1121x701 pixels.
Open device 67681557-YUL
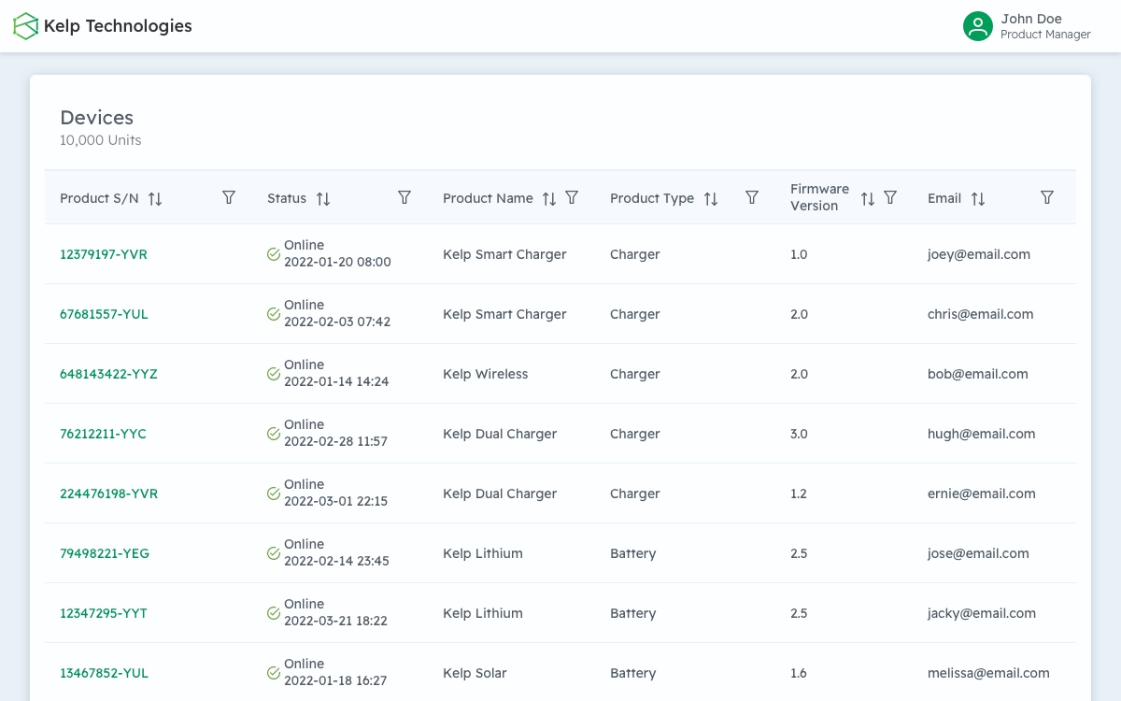coord(105,314)
